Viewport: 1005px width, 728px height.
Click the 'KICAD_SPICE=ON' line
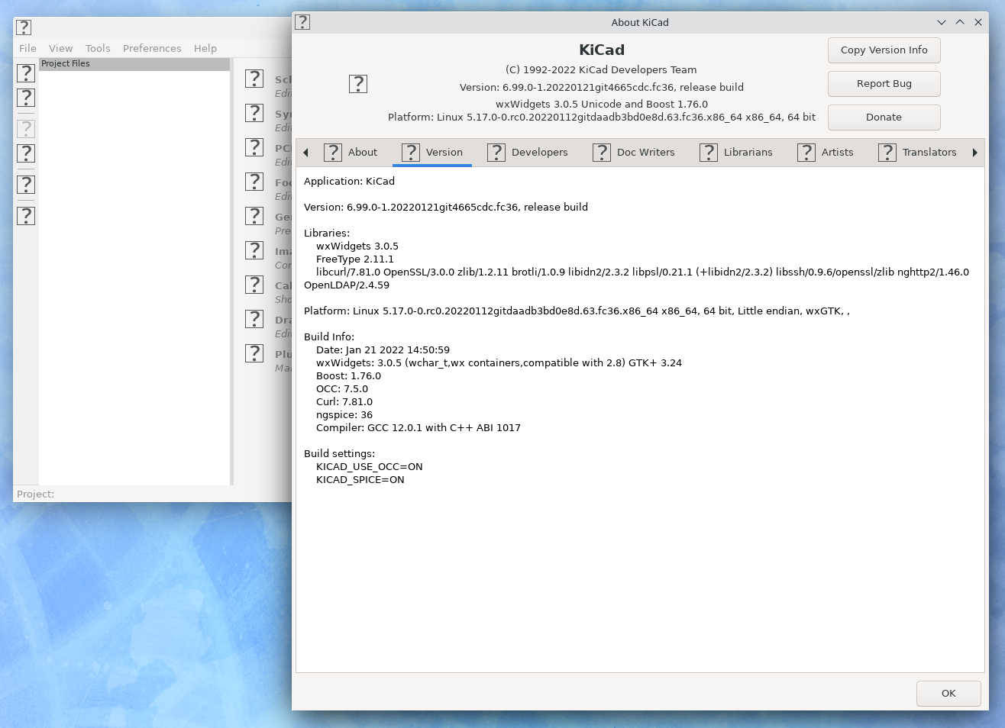360,480
